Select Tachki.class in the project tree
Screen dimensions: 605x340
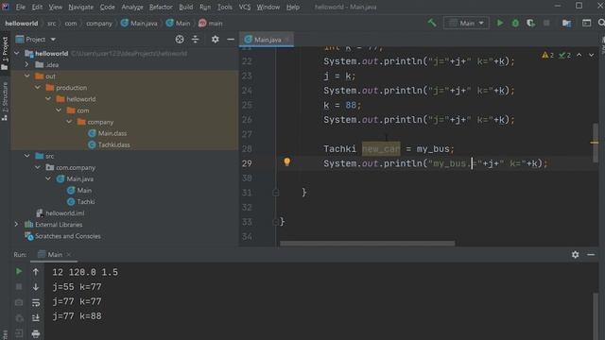pyautogui.click(x=113, y=144)
